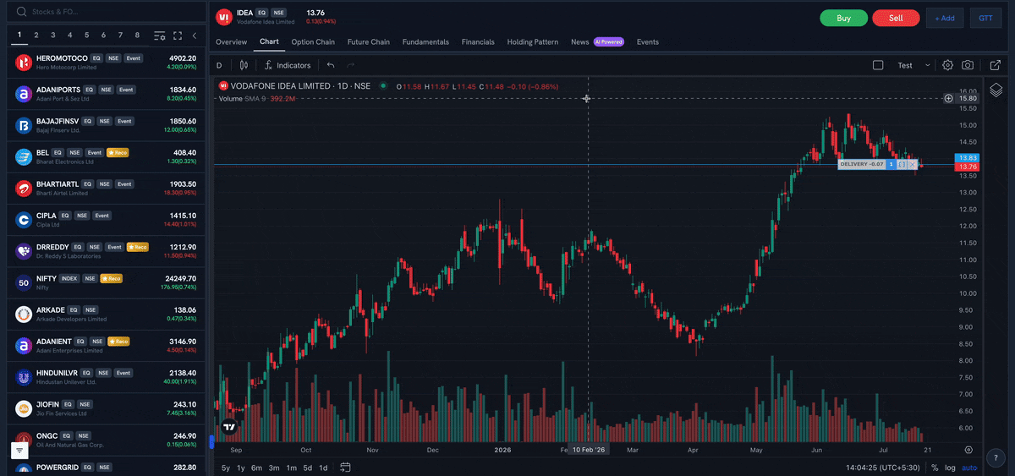Pop out chart in new window
Screen dimensions: 1015x476
[995, 65]
